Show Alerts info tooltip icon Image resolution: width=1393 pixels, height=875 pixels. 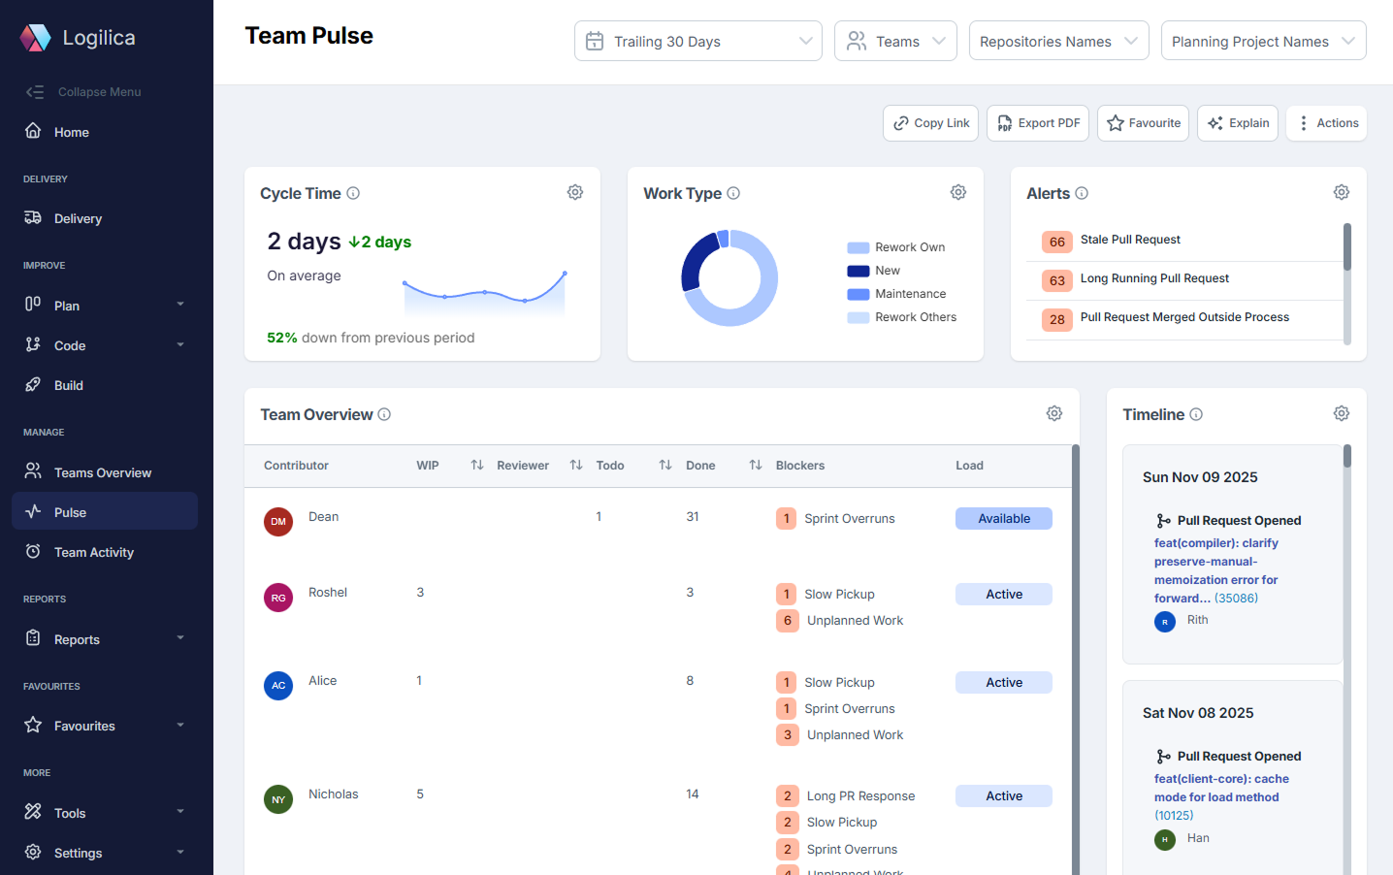pyautogui.click(x=1082, y=193)
